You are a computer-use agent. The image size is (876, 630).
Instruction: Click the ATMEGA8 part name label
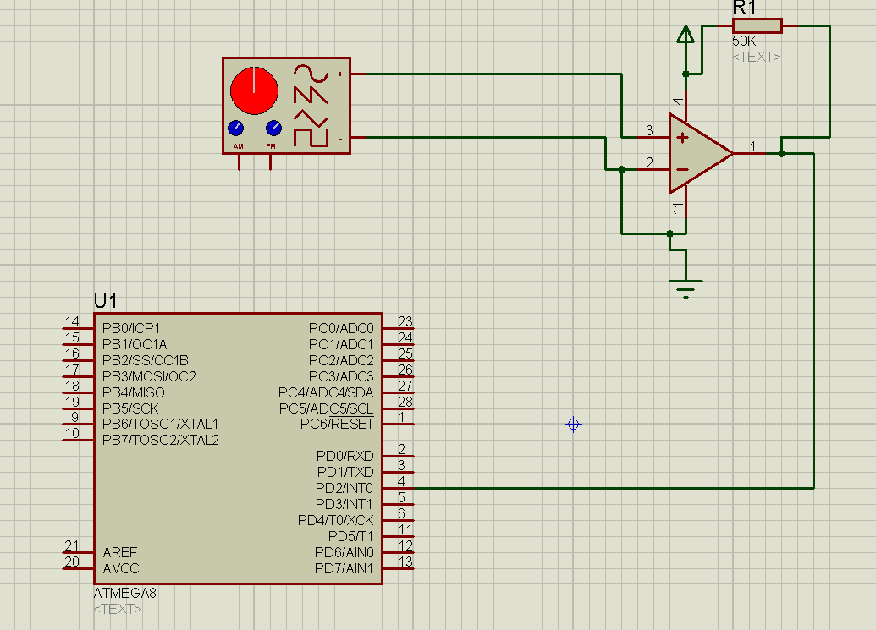[x=124, y=594]
